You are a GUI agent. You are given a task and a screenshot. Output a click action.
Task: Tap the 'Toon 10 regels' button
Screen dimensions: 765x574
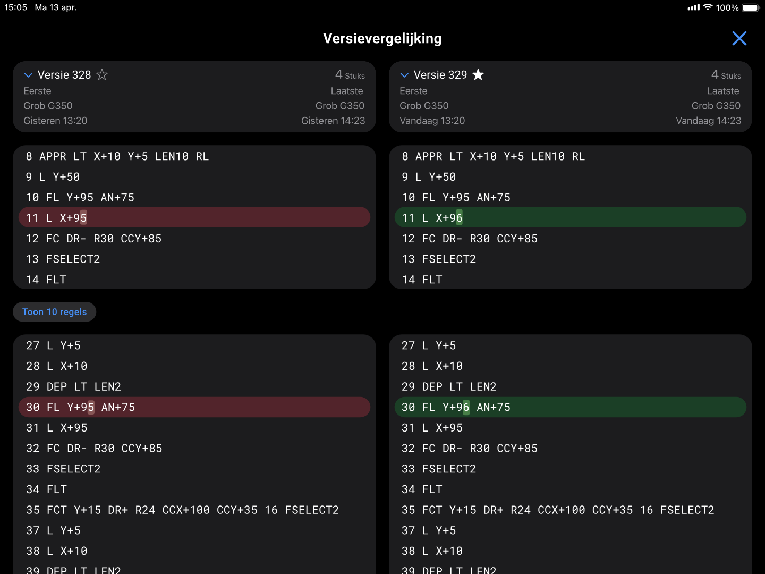54,312
